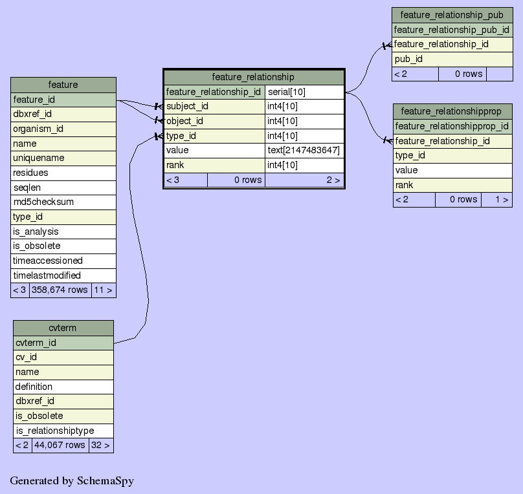The height and width of the screenshot is (494, 523).
Task: Click the uniquename column in feature table
Action: tap(63, 158)
